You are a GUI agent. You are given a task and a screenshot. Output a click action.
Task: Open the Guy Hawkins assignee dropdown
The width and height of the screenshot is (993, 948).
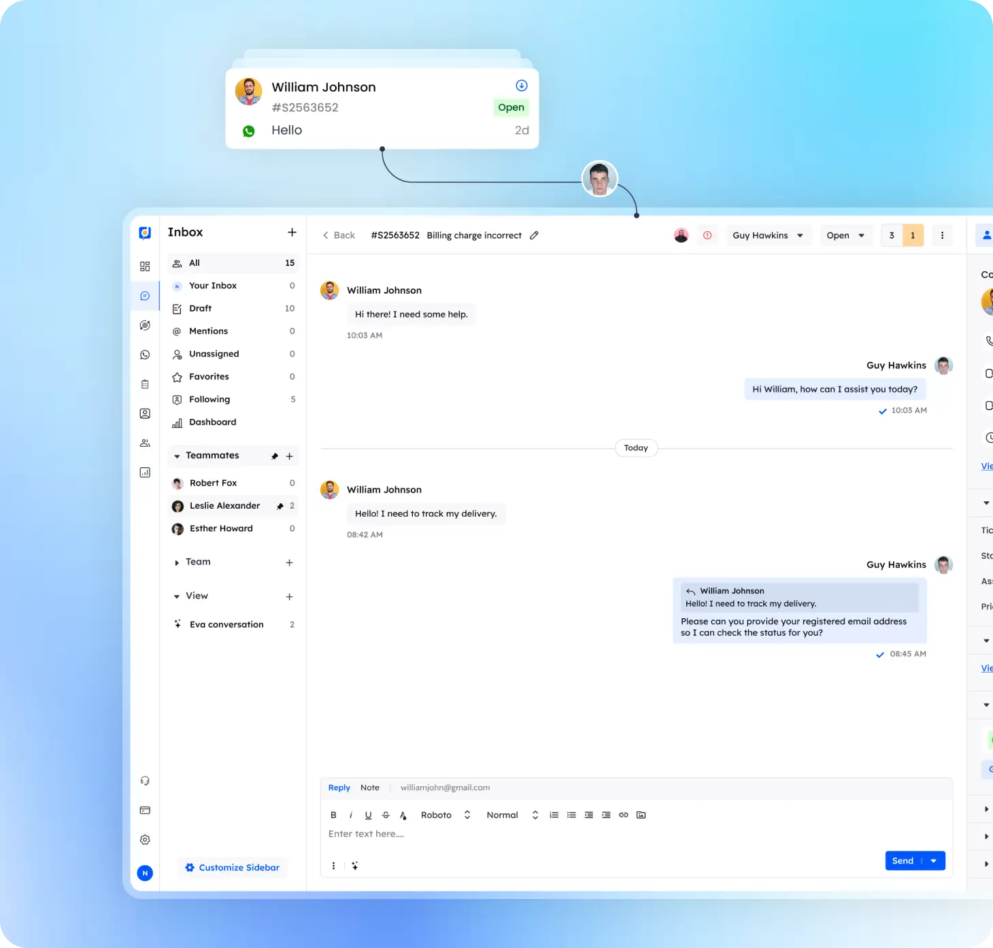click(x=769, y=235)
